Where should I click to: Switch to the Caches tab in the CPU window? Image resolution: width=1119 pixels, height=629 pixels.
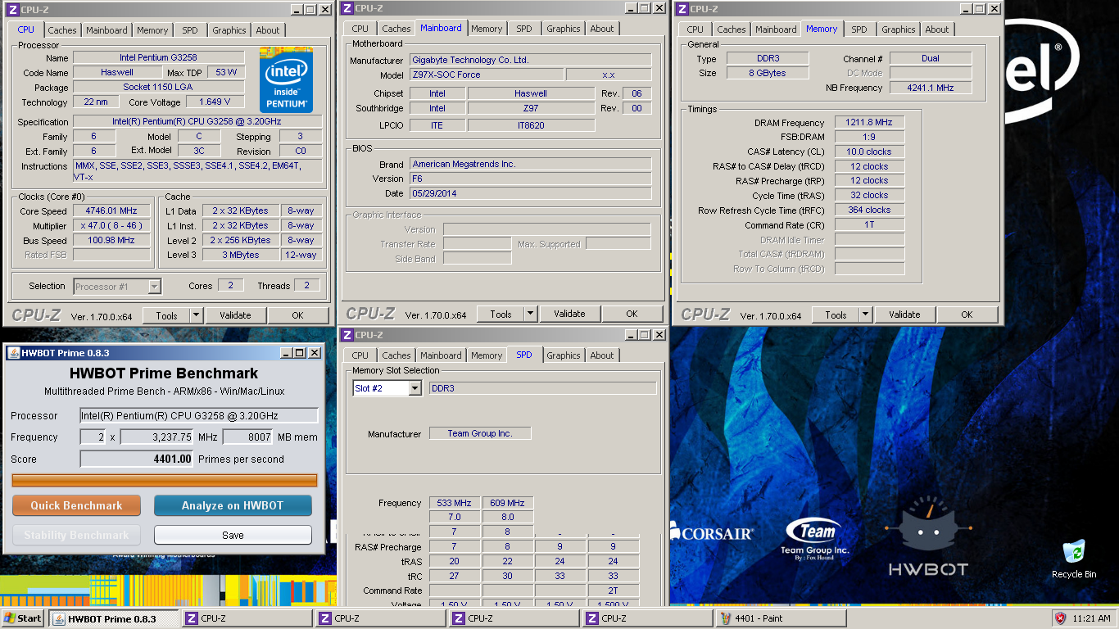coord(62,30)
